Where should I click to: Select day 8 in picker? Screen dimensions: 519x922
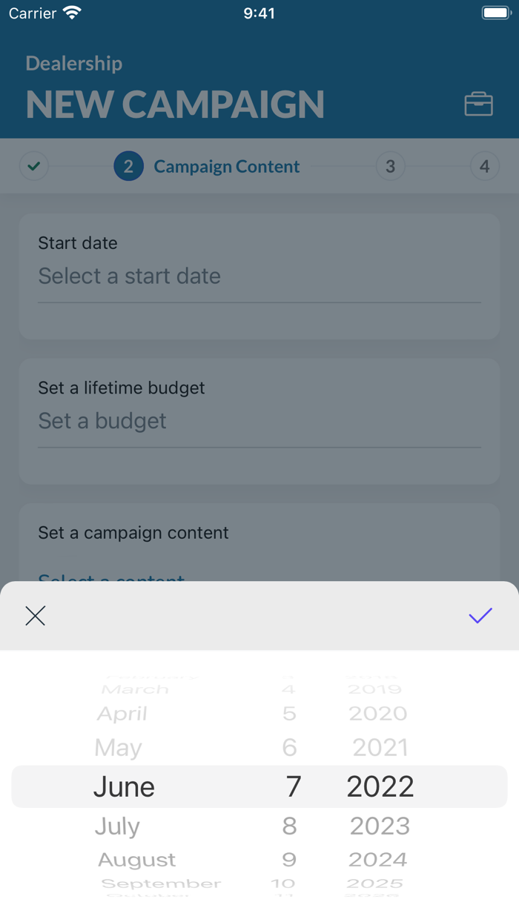pos(289,826)
